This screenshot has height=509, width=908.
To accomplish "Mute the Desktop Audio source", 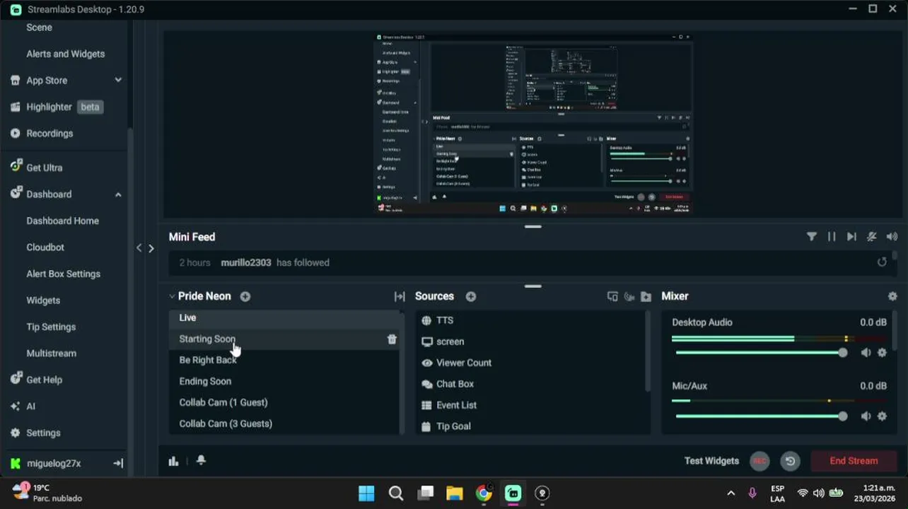I will (x=866, y=353).
